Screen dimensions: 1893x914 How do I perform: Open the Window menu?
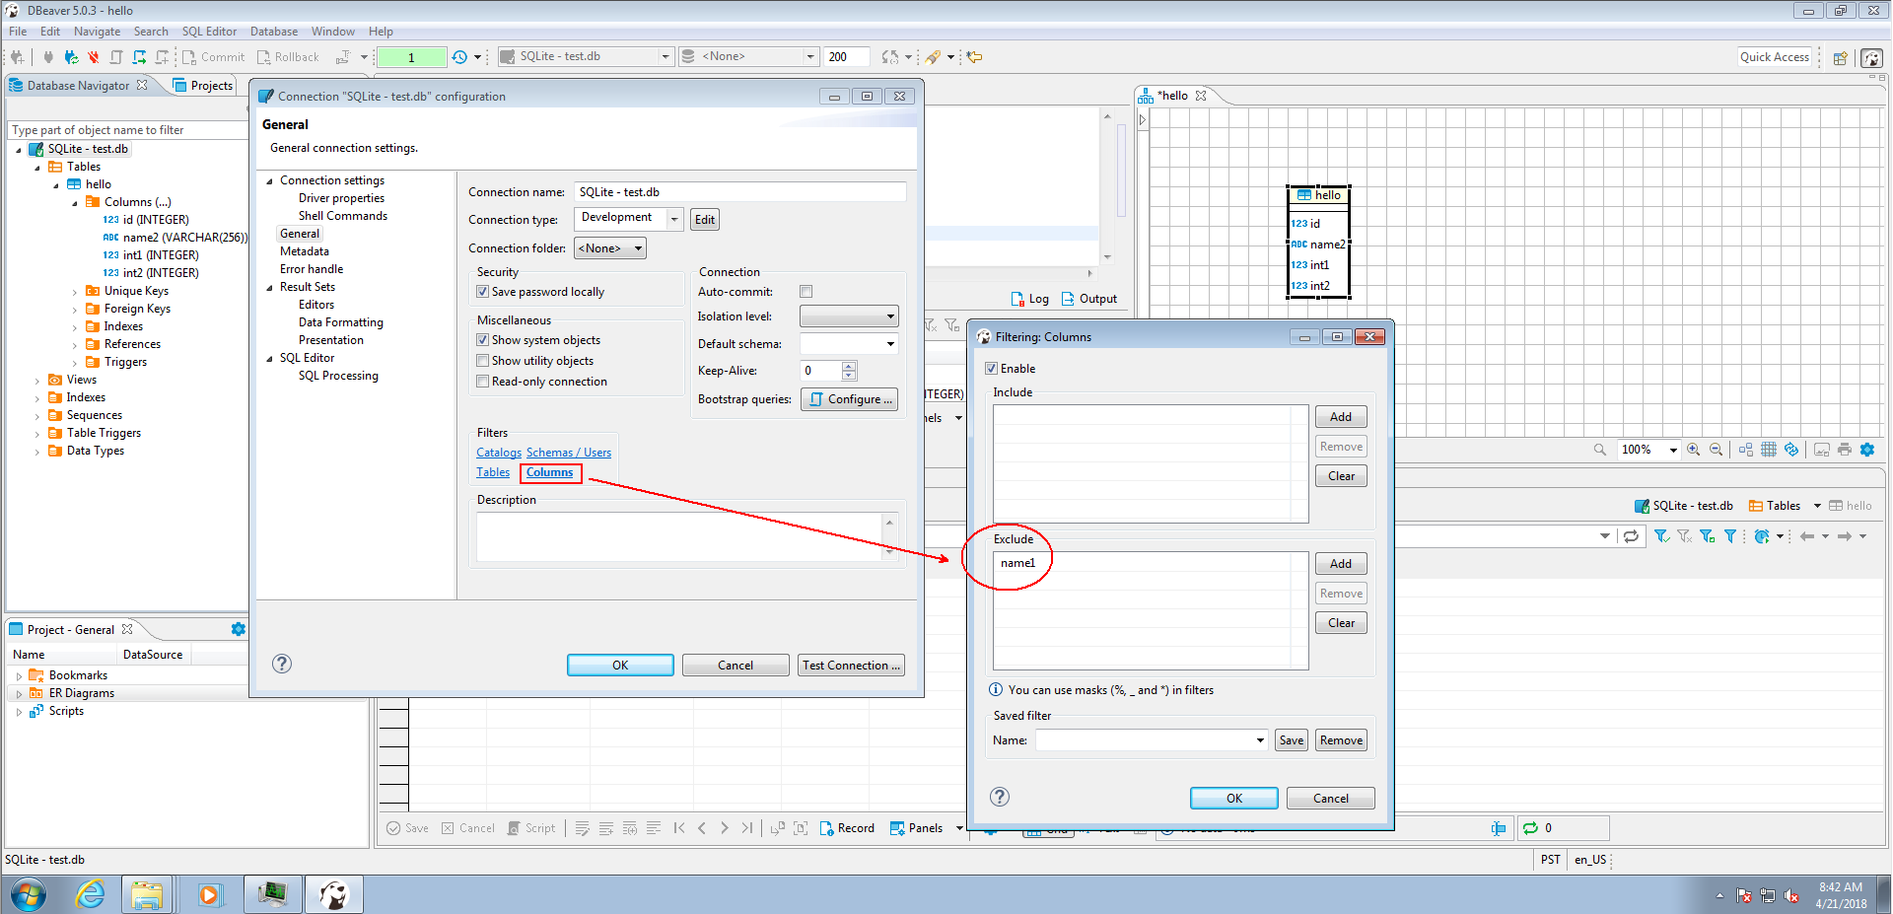coord(333,32)
